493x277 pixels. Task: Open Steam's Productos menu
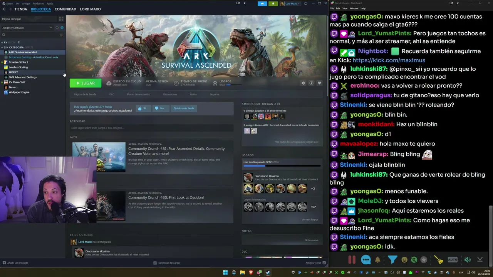(x=38, y=3)
